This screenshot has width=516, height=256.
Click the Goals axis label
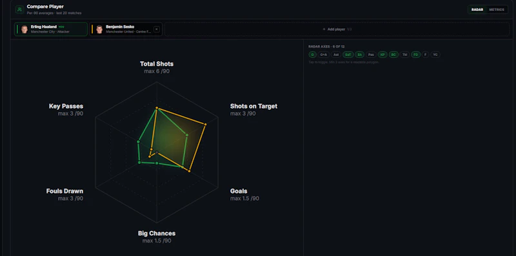[239, 191]
